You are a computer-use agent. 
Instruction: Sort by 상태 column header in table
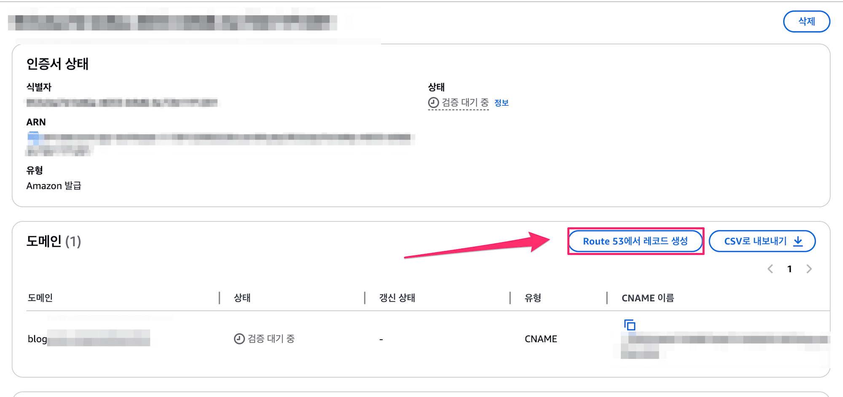click(242, 298)
